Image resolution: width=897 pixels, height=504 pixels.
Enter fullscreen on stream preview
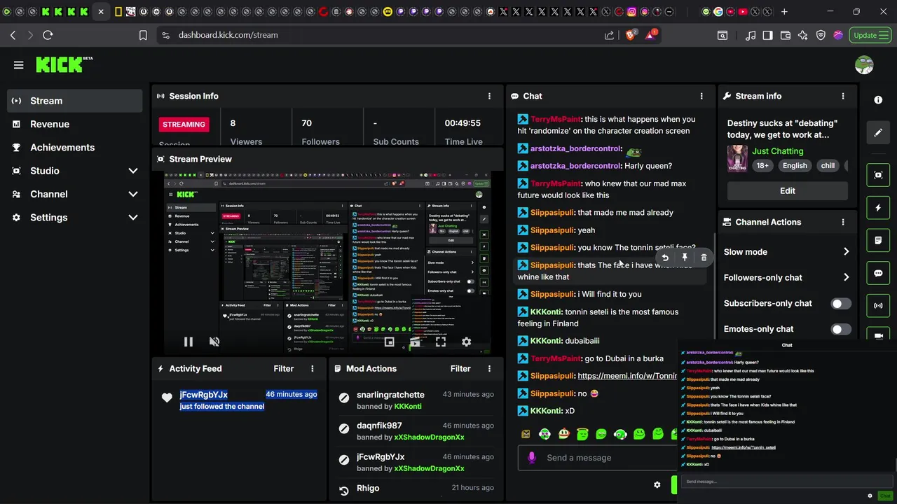pos(440,342)
